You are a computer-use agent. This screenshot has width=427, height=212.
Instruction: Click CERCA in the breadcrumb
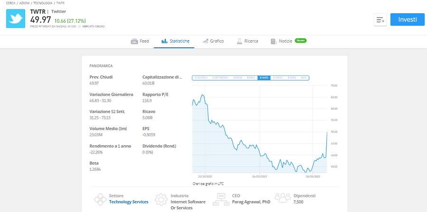click(x=10, y=3)
